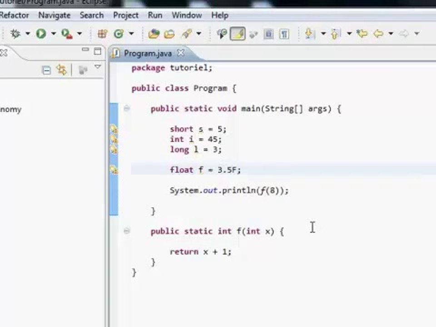
Task: Open the Help menu
Action: 220,15
